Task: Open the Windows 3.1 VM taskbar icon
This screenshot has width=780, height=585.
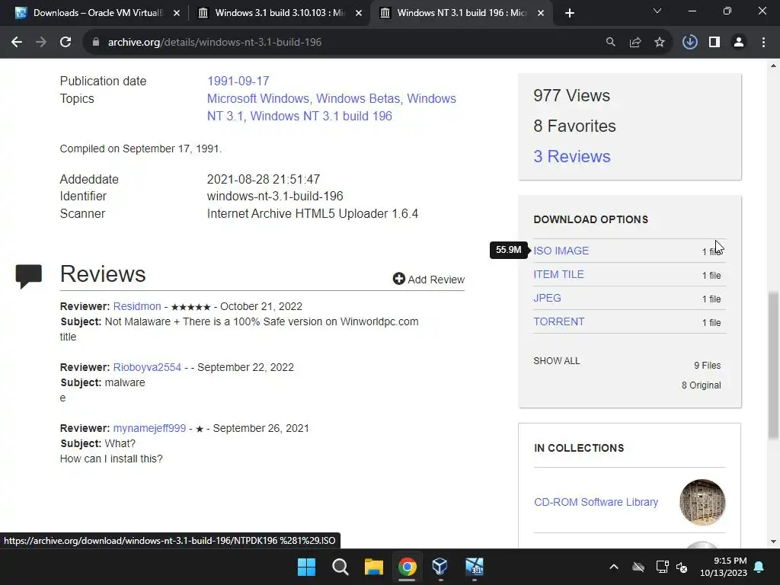Action: pos(474,567)
